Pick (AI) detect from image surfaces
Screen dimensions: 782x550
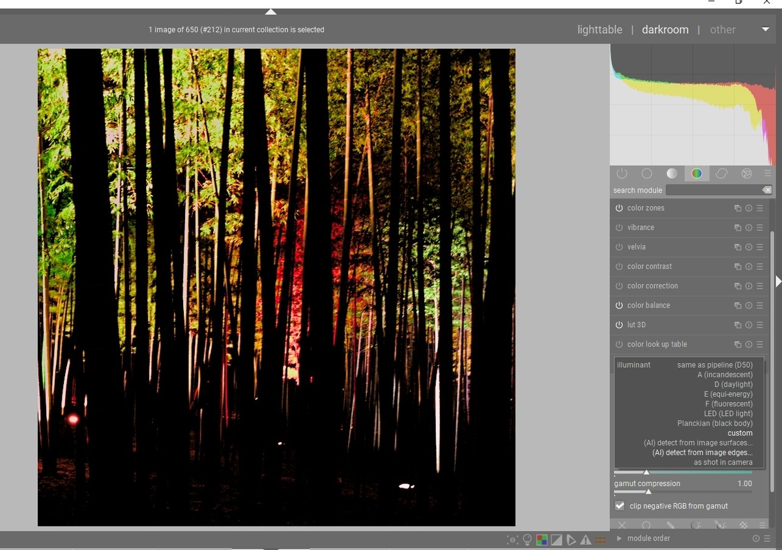698,443
